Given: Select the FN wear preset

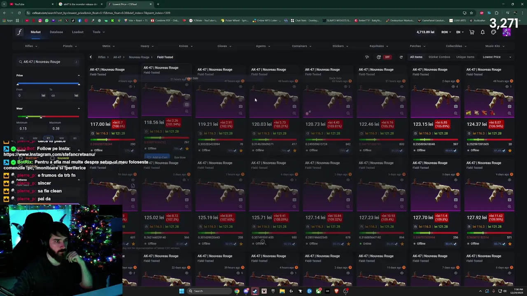Looking at the screenshot, I should click(x=22, y=138).
